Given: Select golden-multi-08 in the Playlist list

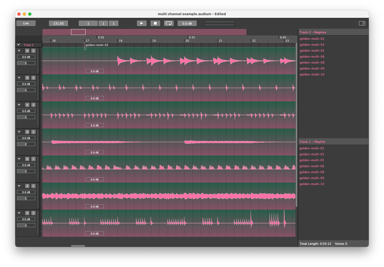Looking at the screenshot, I should (311, 172).
